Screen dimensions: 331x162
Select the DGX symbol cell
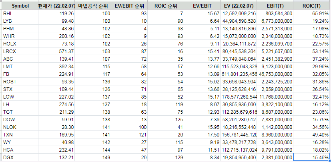[20, 157]
